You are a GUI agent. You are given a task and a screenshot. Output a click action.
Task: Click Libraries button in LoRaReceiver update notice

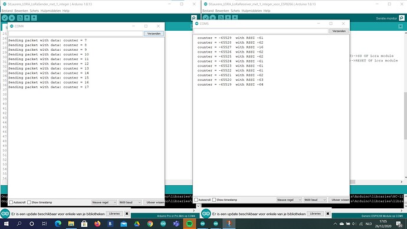tap(315, 214)
